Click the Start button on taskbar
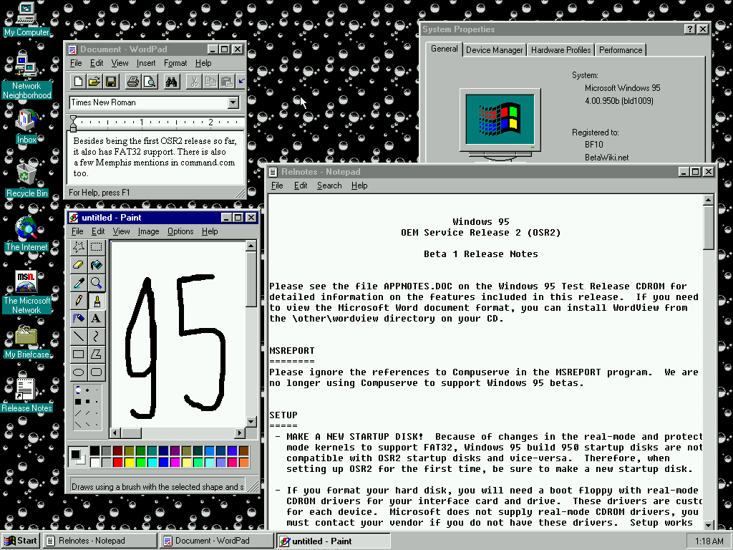This screenshot has height=550, width=733. [x=21, y=541]
